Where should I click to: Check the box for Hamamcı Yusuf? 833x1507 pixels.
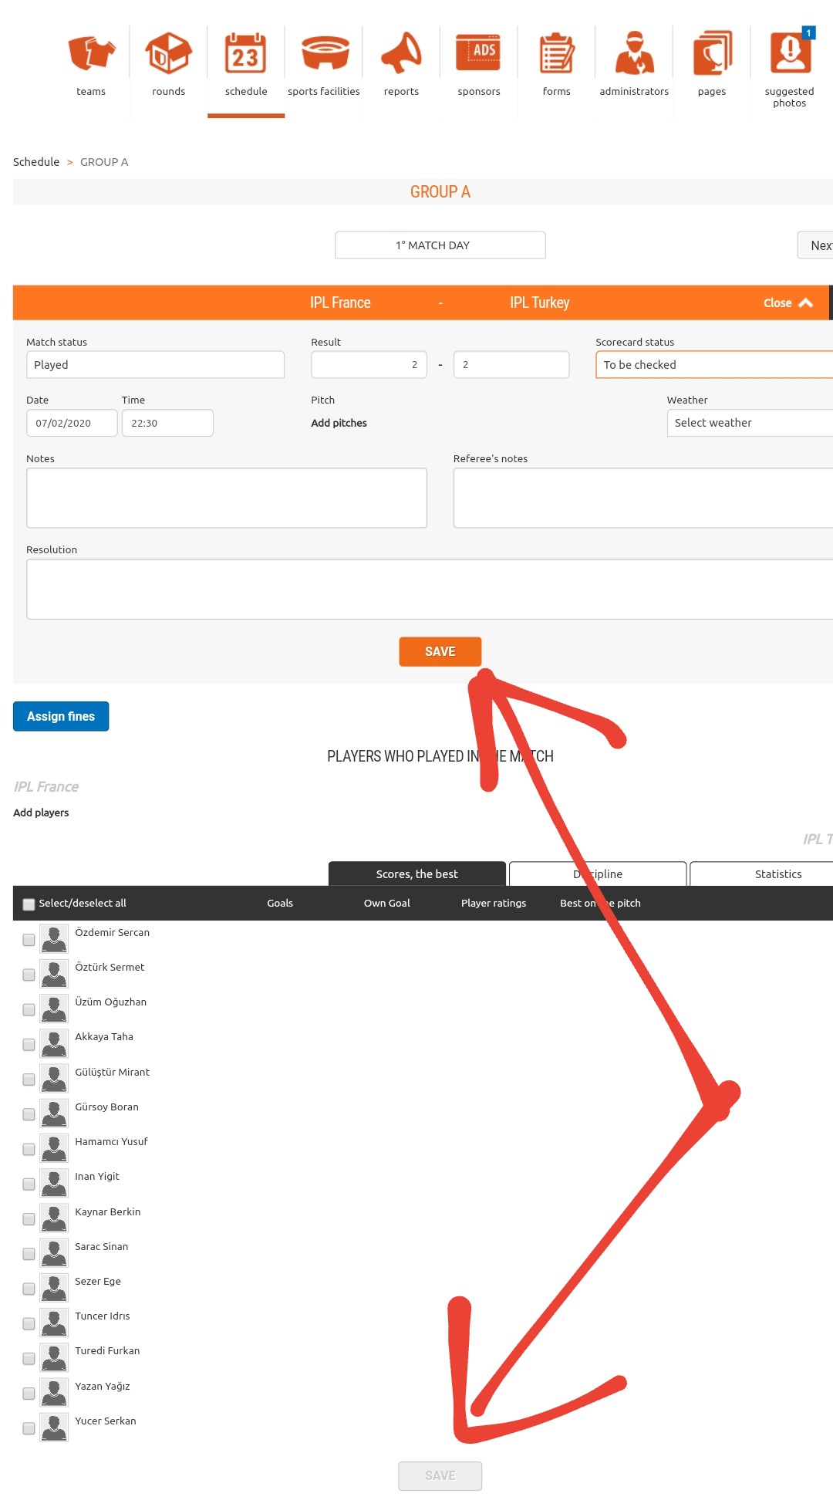(29, 1149)
